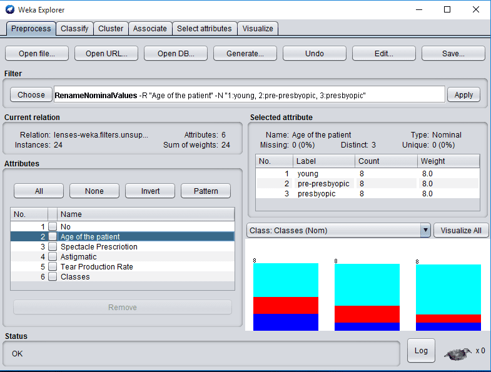Select the Astigmatic attribute row
This screenshot has width=491, height=372.
coord(123,256)
